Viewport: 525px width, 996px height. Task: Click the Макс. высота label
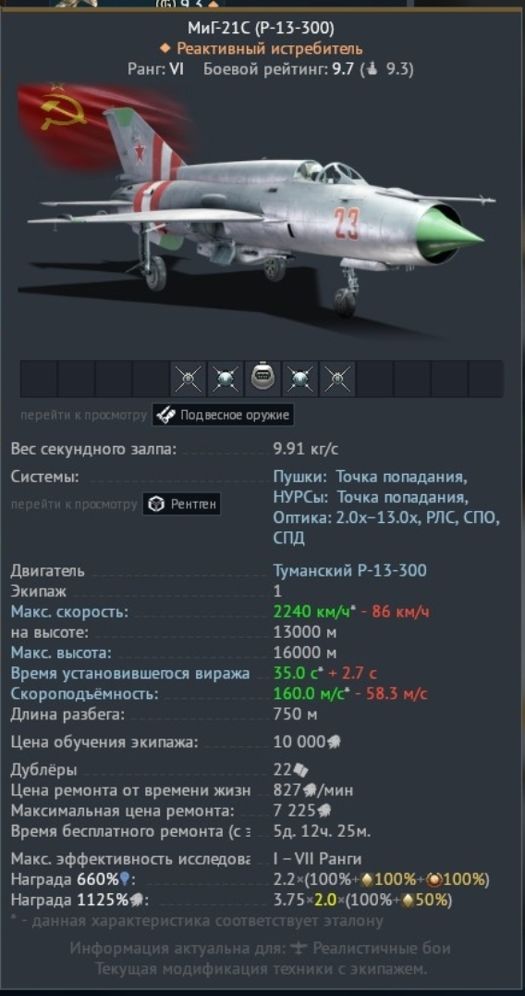[61, 653]
